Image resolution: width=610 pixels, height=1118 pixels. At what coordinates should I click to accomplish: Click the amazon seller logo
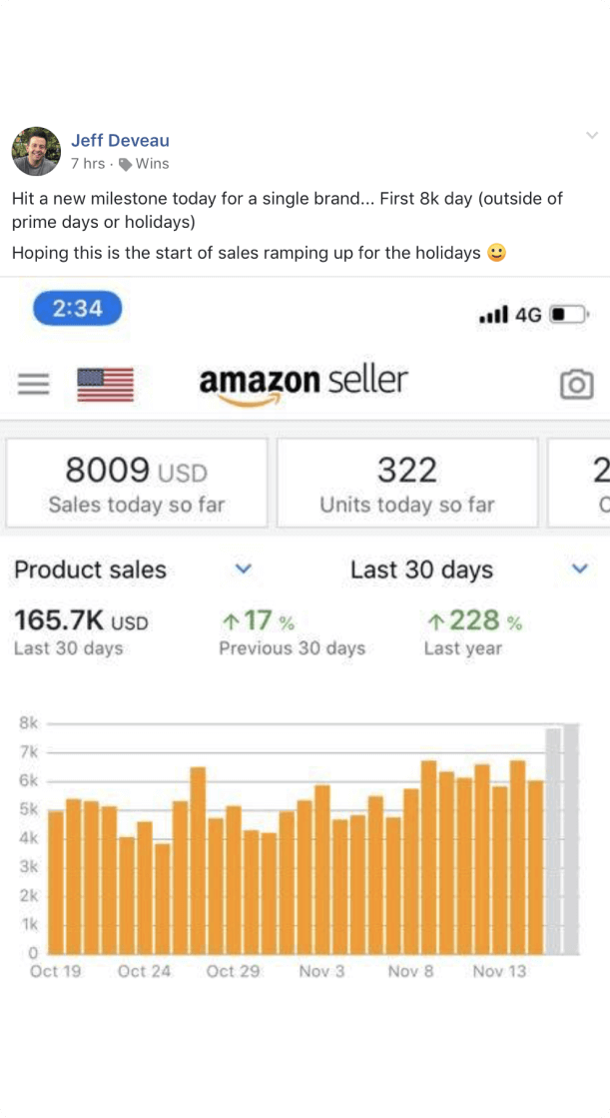[304, 382]
